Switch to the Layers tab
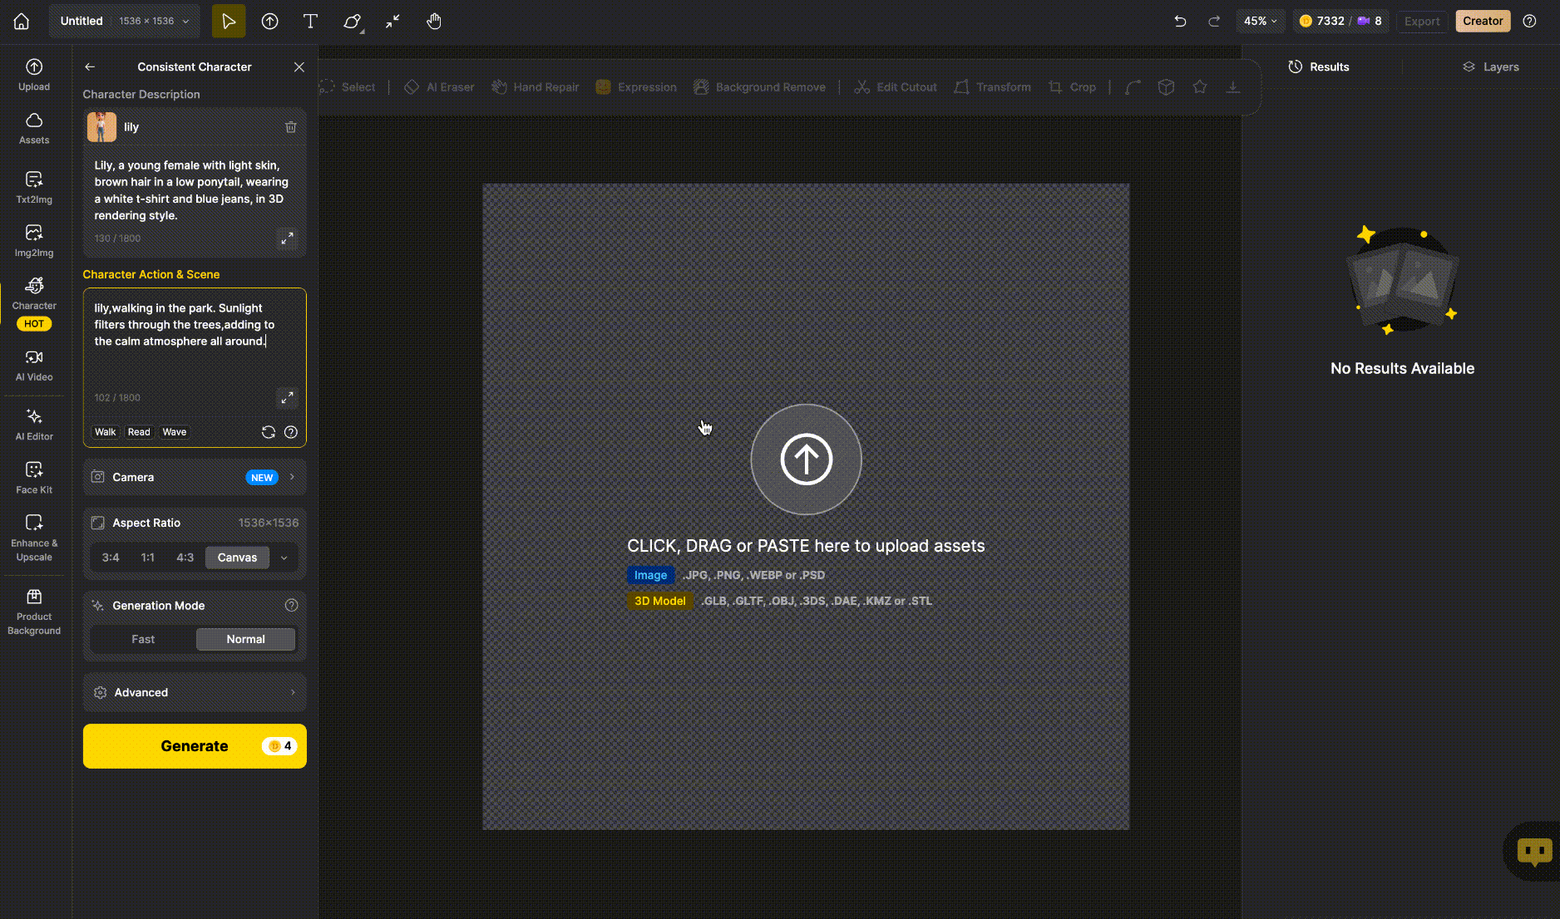 point(1491,66)
